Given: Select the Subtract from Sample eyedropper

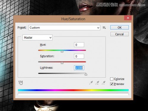Looking at the screenshot, I should (104, 83).
